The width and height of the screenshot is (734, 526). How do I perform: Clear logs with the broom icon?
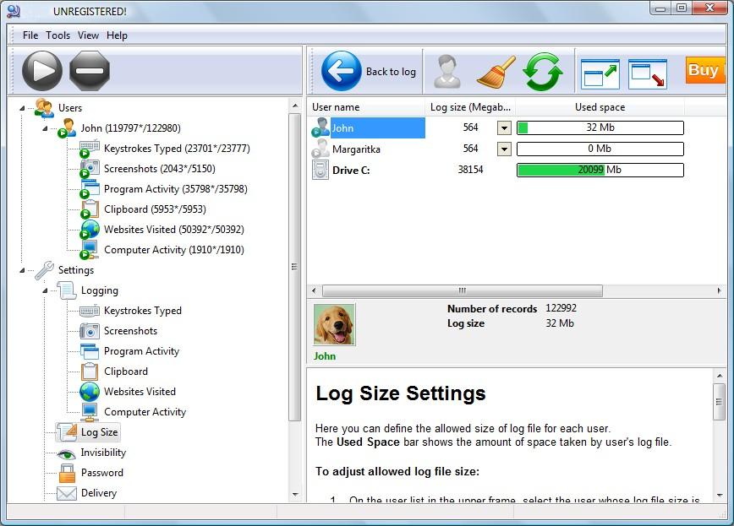click(496, 72)
